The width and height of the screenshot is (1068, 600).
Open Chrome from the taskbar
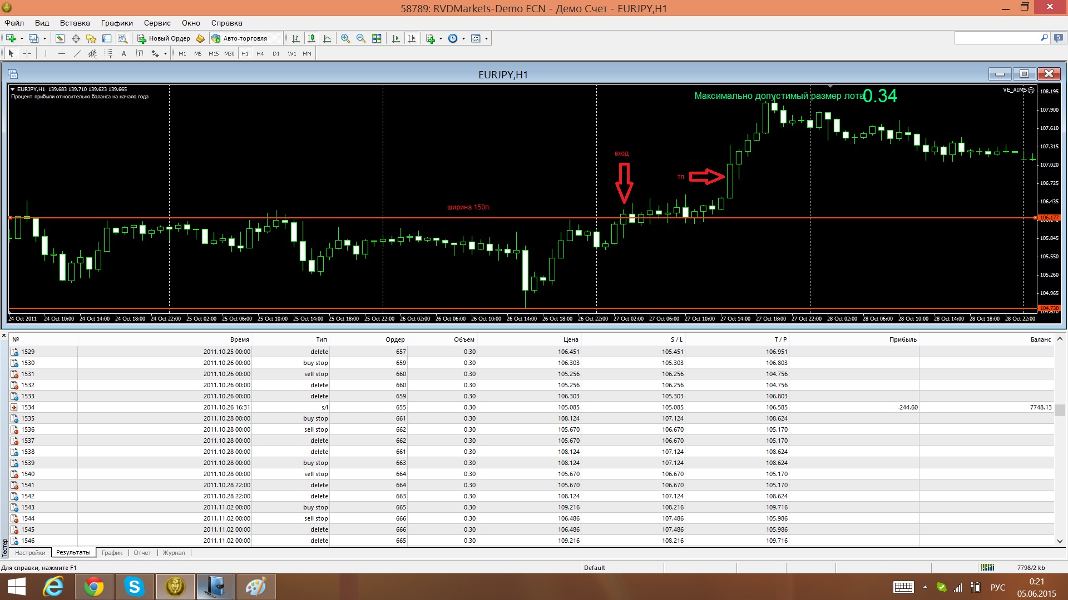tap(94, 587)
